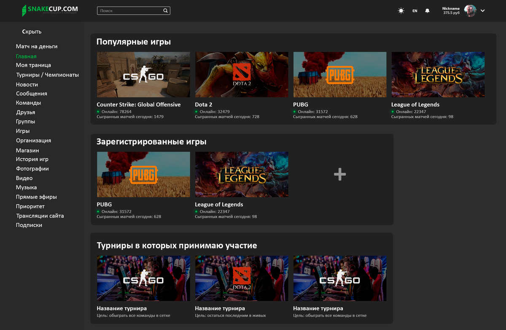The width and height of the screenshot is (506, 330).
Task: Open League of Legends thumbnail in Популярные игры
Action: click(438, 75)
